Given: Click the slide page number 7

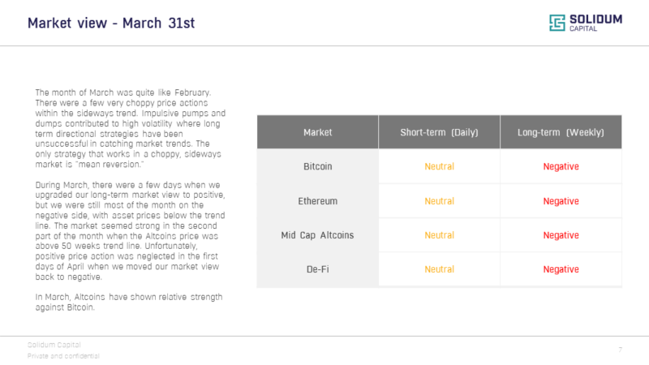Looking at the screenshot, I should pyautogui.click(x=620, y=350).
